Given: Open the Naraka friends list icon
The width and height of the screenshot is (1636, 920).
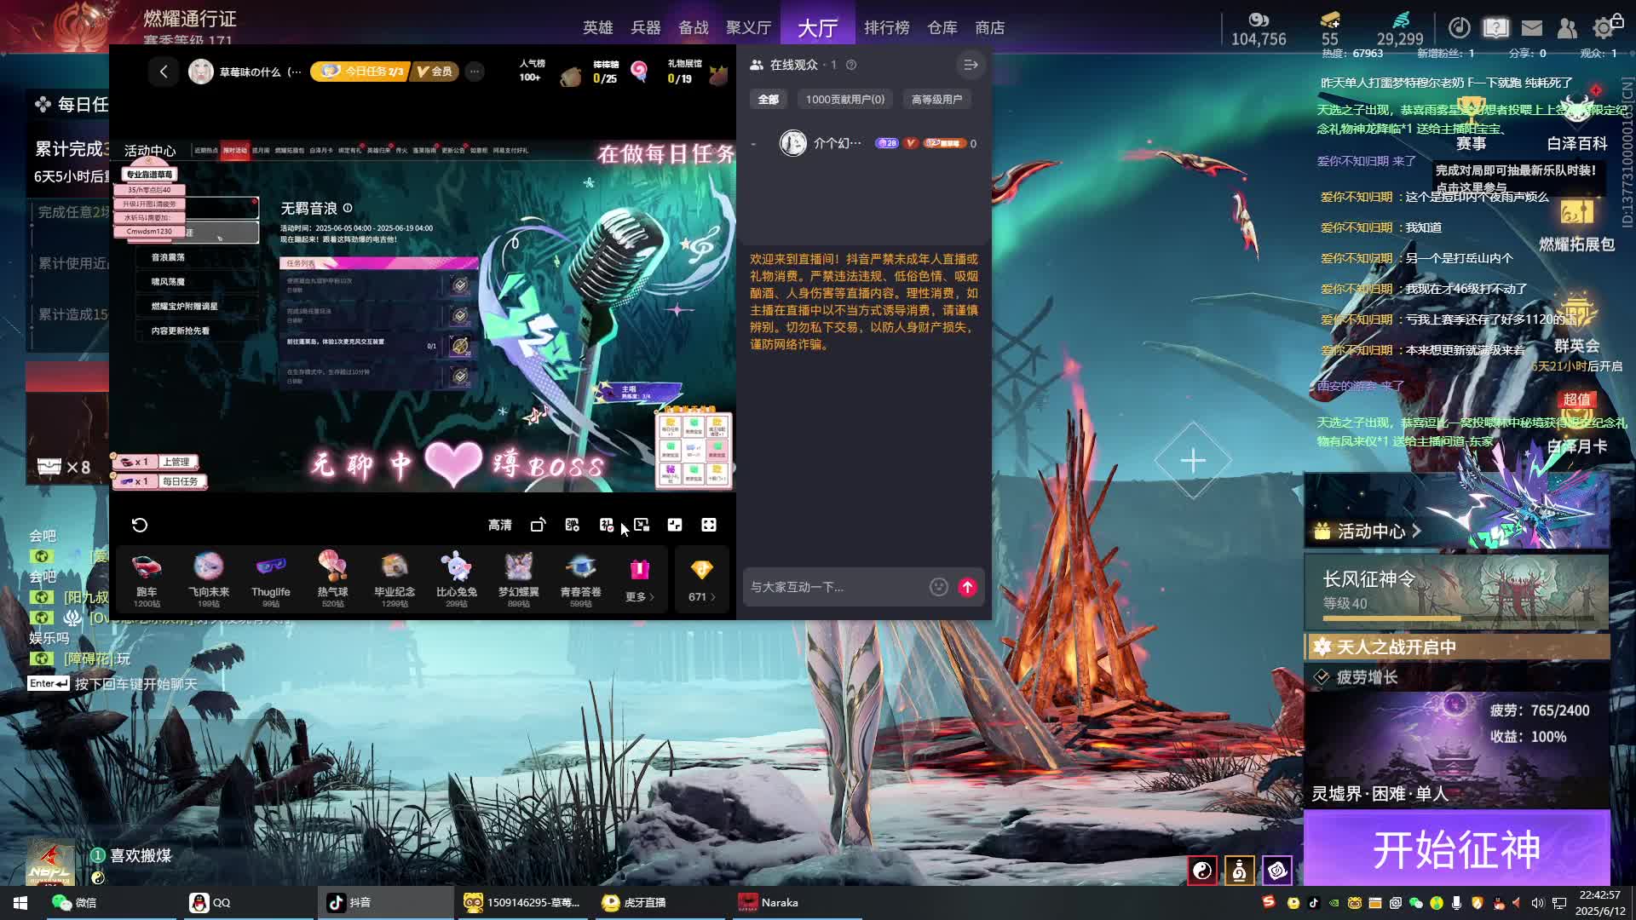Looking at the screenshot, I should click(1567, 28).
